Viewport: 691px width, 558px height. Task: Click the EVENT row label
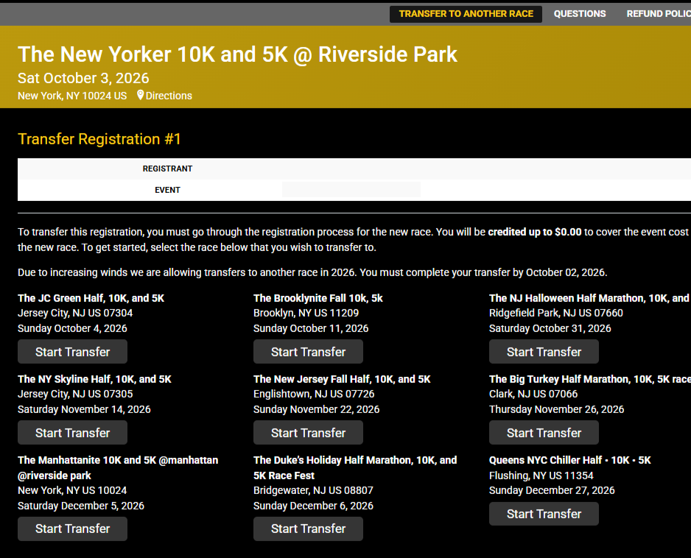point(167,190)
